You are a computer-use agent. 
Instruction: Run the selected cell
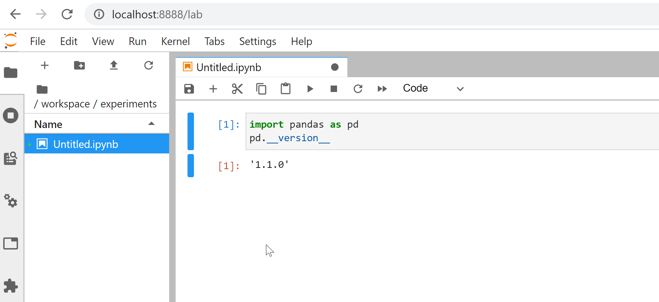(310, 89)
